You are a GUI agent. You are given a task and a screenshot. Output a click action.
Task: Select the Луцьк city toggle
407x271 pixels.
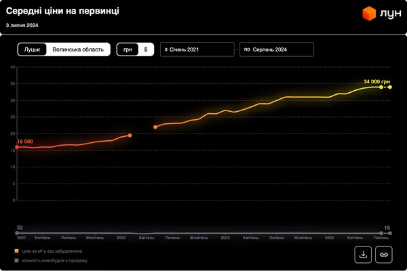32,49
